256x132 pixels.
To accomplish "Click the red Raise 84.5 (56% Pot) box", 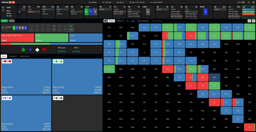I will point(17,38).
